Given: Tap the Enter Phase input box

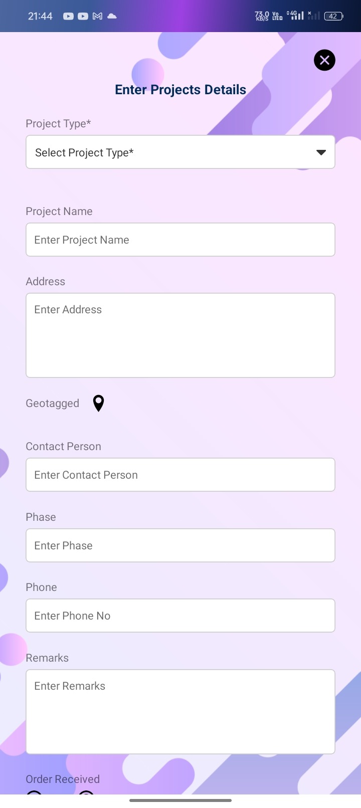Looking at the screenshot, I should (180, 545).
